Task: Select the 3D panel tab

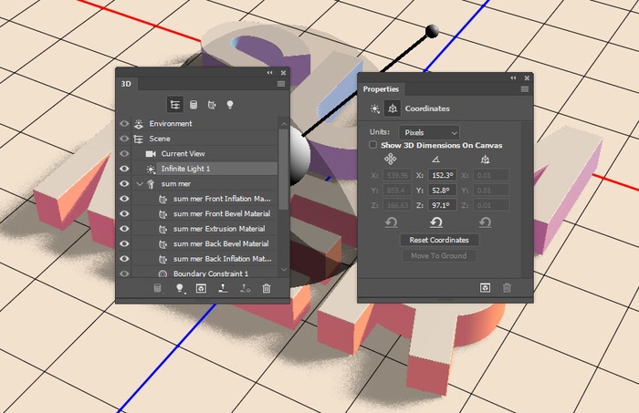Action: (127, 84)
